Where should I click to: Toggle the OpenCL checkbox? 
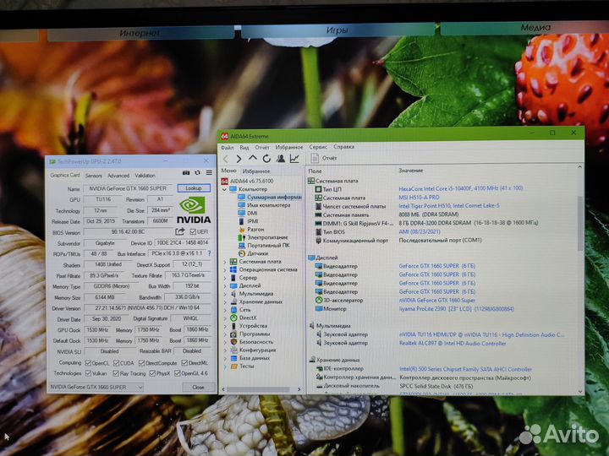tap(87, 362)
